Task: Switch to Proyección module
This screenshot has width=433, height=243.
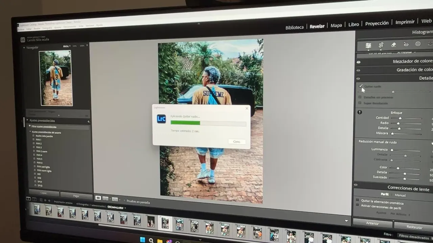Action: pyautogui.click(x=377, y=23)
